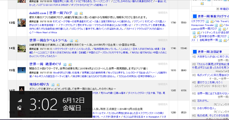Image resolution: width=229 pixels, height=120 pixels.
Task: Click 情報提供 link in daiki55.com row
Action: 163,13
